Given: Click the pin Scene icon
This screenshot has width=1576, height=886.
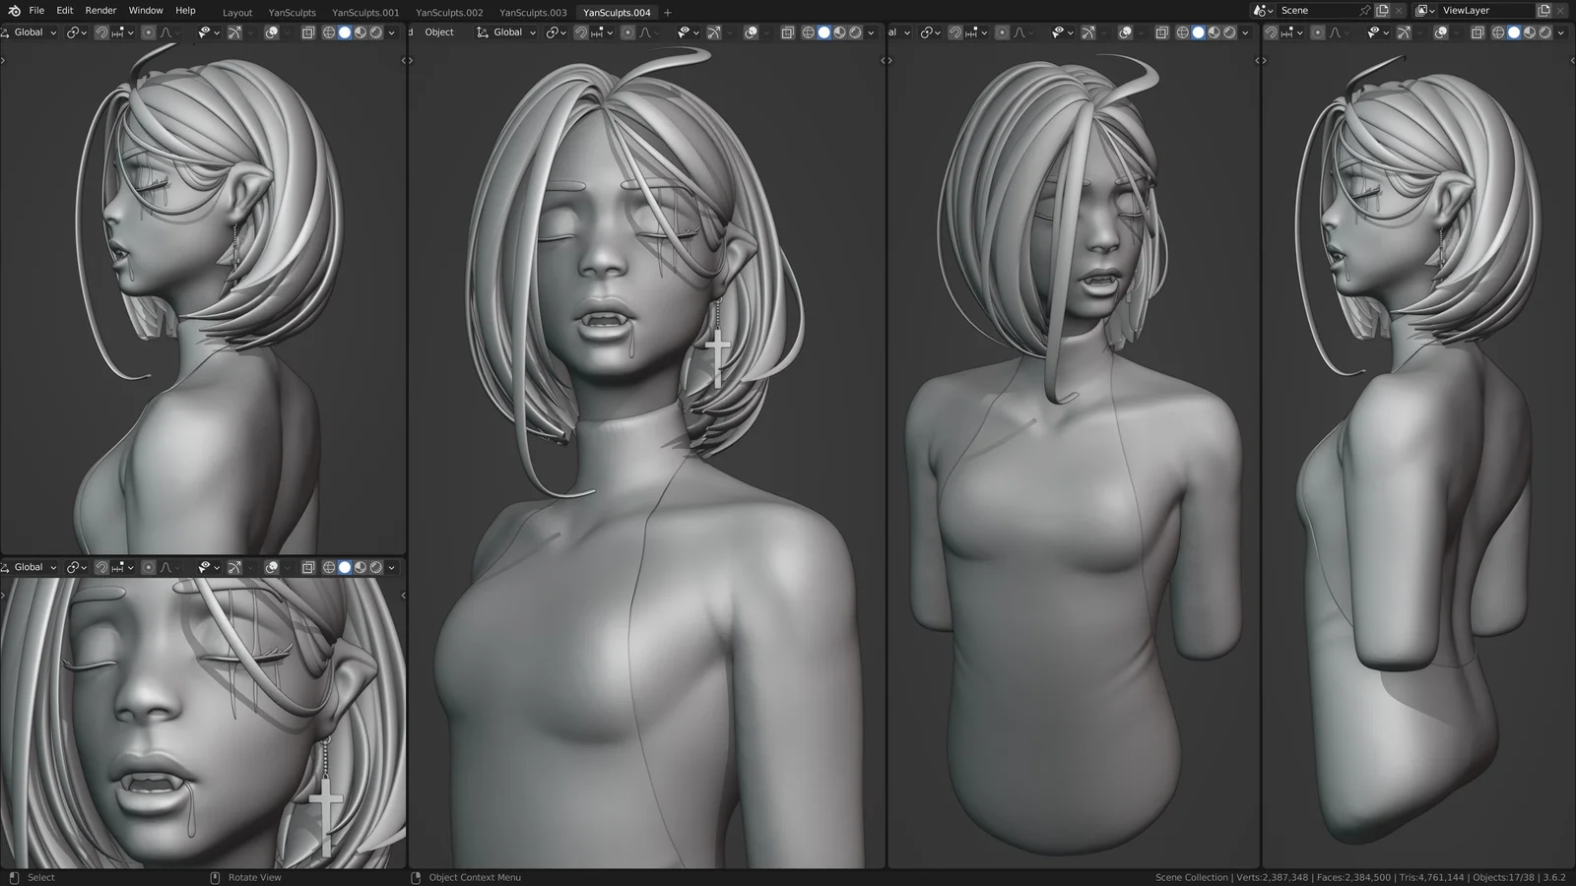Looking at the screenshot, I should [x=1366, y=10].
